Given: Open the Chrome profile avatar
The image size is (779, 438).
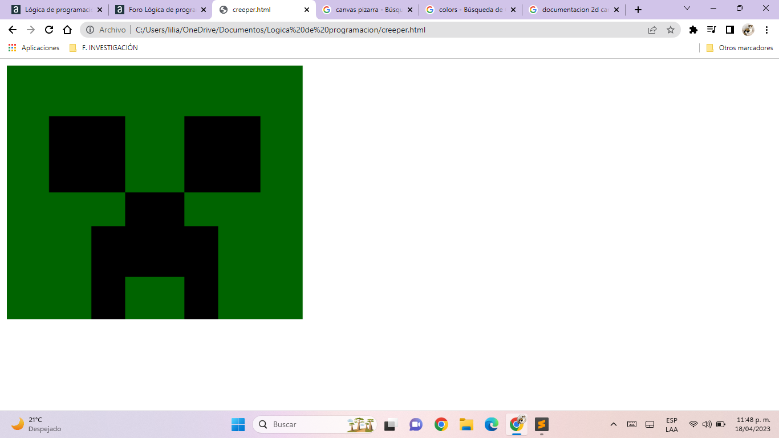Looking at the screenshot, I should point(748,30).
